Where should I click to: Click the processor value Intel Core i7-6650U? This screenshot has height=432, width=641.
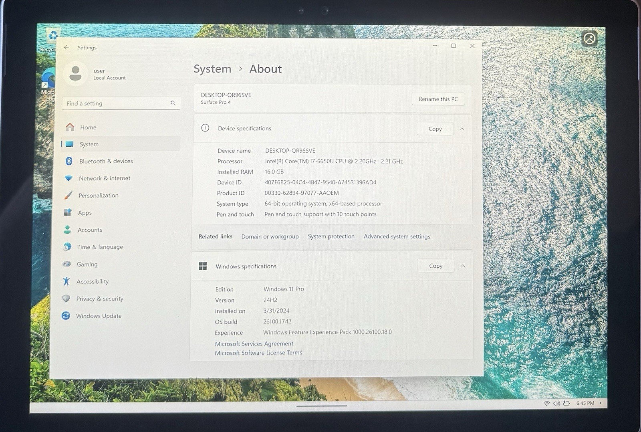pos(334,161)
